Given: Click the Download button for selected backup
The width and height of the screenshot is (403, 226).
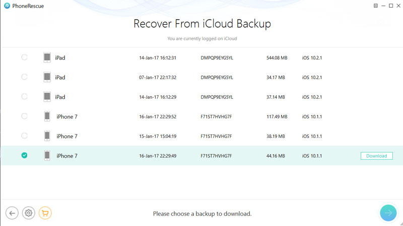Looking at the screenshot, I should [376, 156].
